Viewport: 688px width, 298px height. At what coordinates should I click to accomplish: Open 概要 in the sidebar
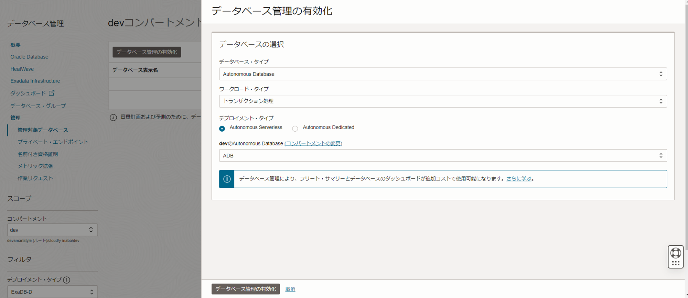15,45
